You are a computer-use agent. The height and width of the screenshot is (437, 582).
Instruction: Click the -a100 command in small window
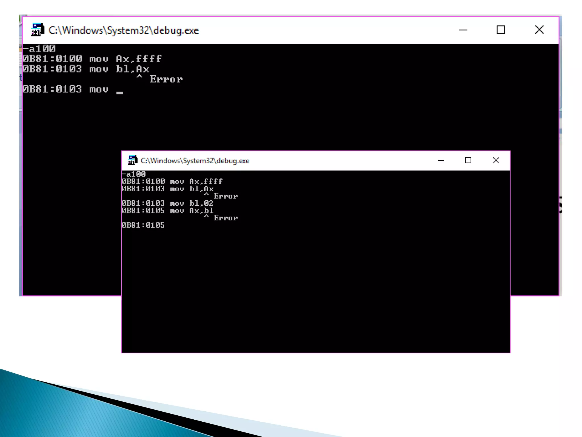134,174
